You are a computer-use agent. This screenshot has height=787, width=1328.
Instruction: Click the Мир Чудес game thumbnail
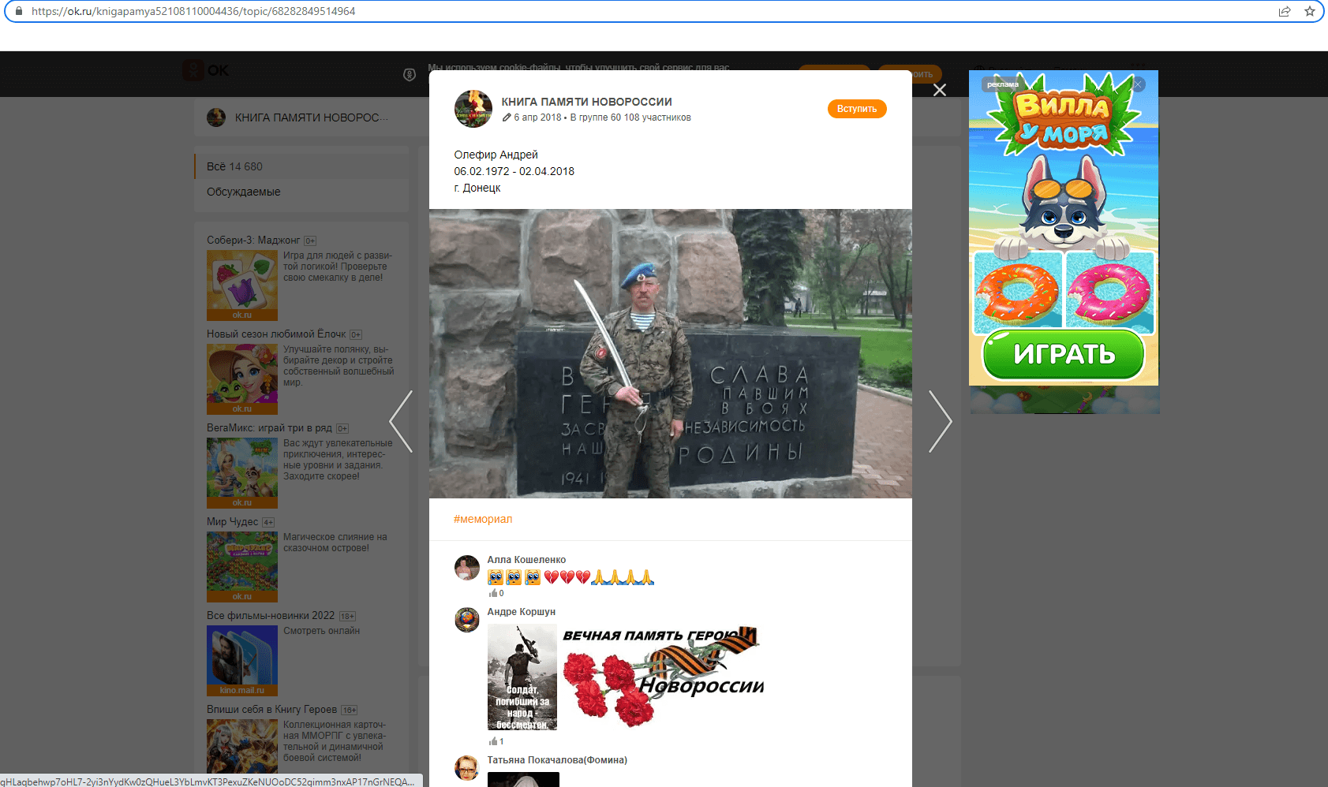[242, 567]
